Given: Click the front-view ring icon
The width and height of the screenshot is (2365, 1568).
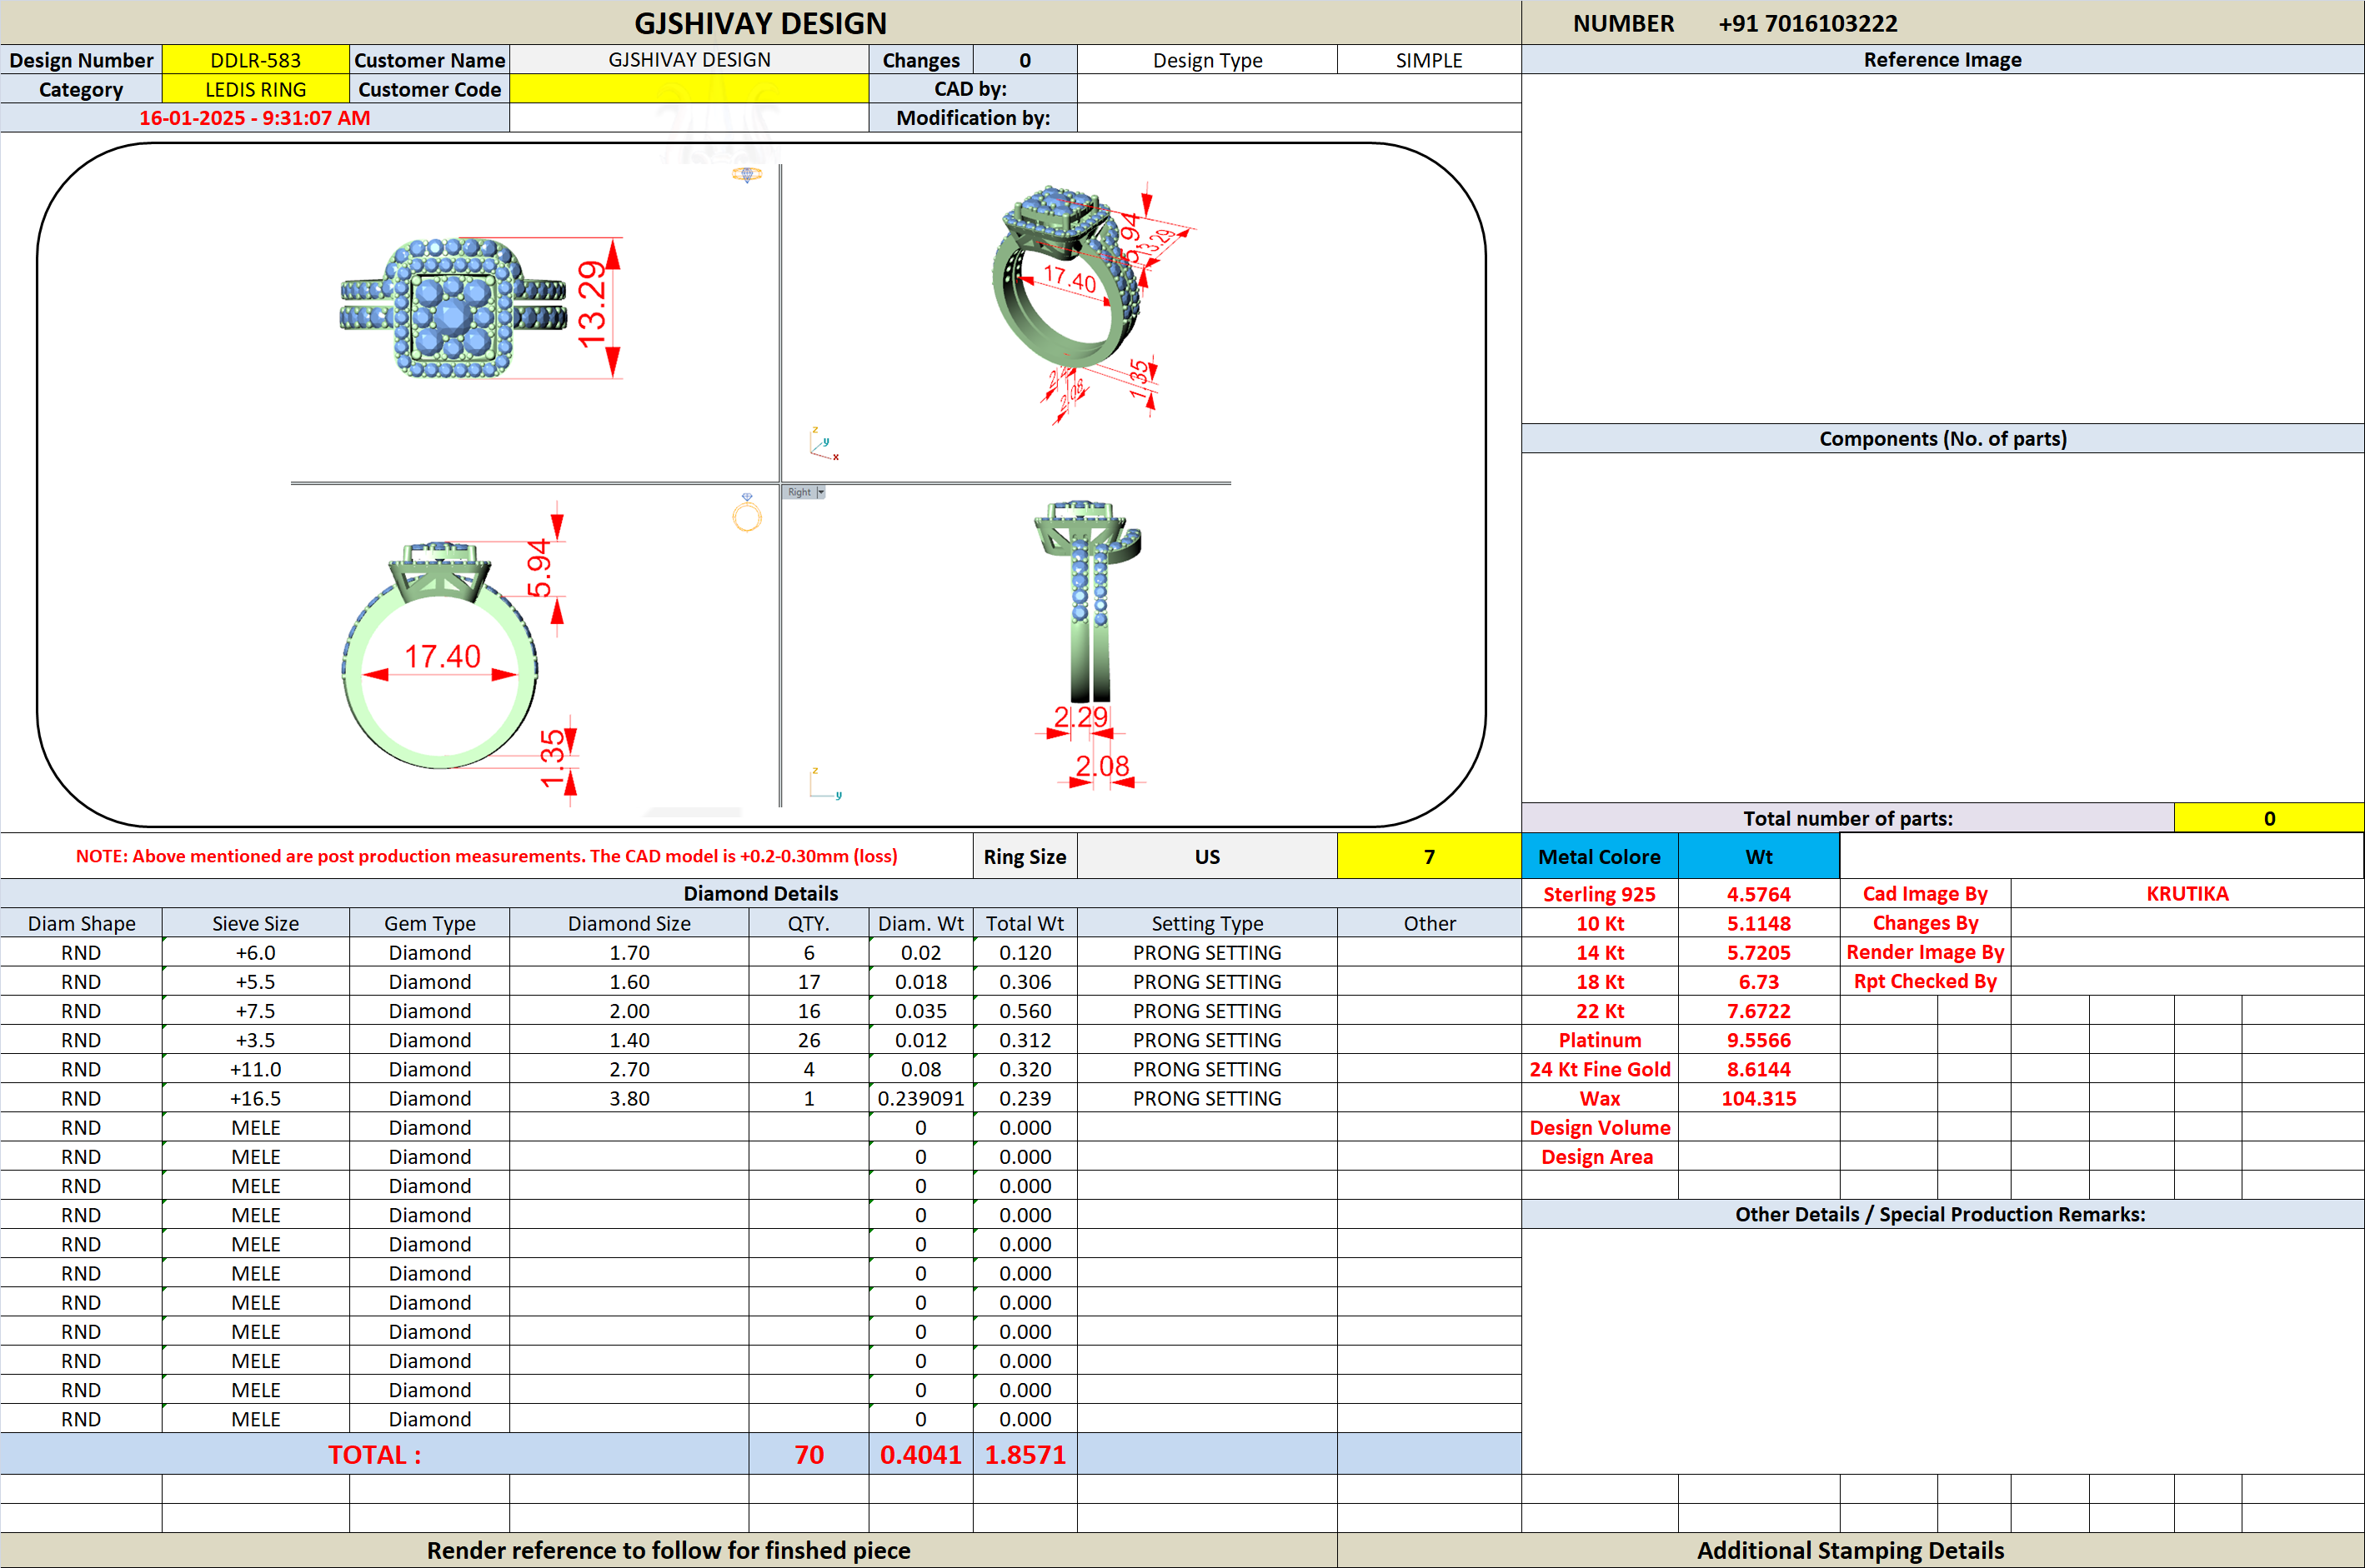Looking at the screenshot, I should [x=746, y=514].
